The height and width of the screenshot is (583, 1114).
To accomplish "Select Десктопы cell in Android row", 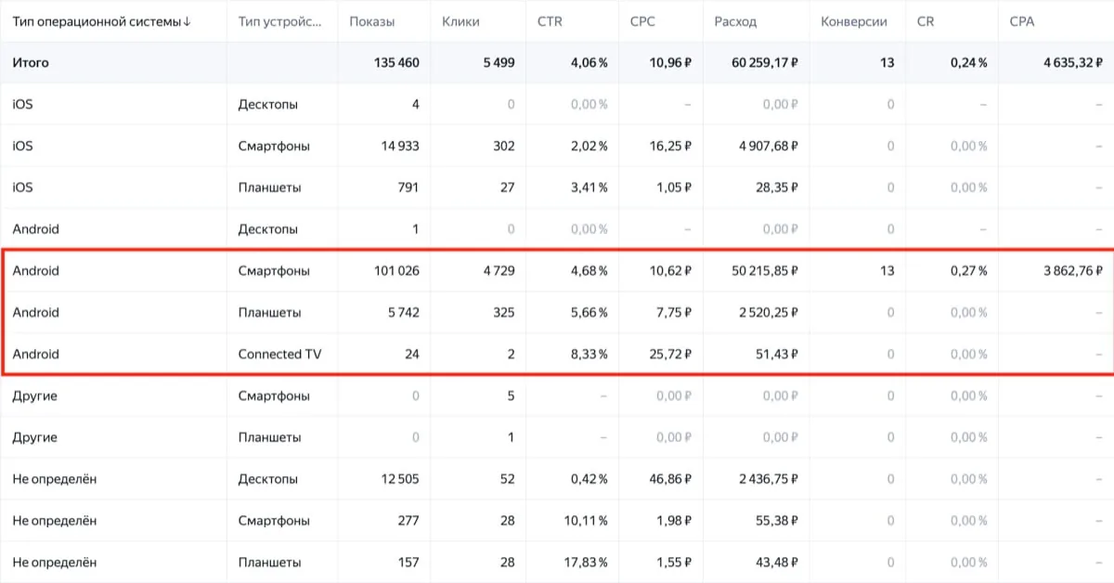I will pos(267,229).
